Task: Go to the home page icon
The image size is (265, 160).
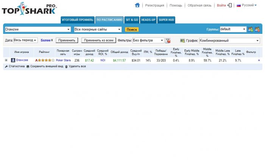Action: [137, 5]
